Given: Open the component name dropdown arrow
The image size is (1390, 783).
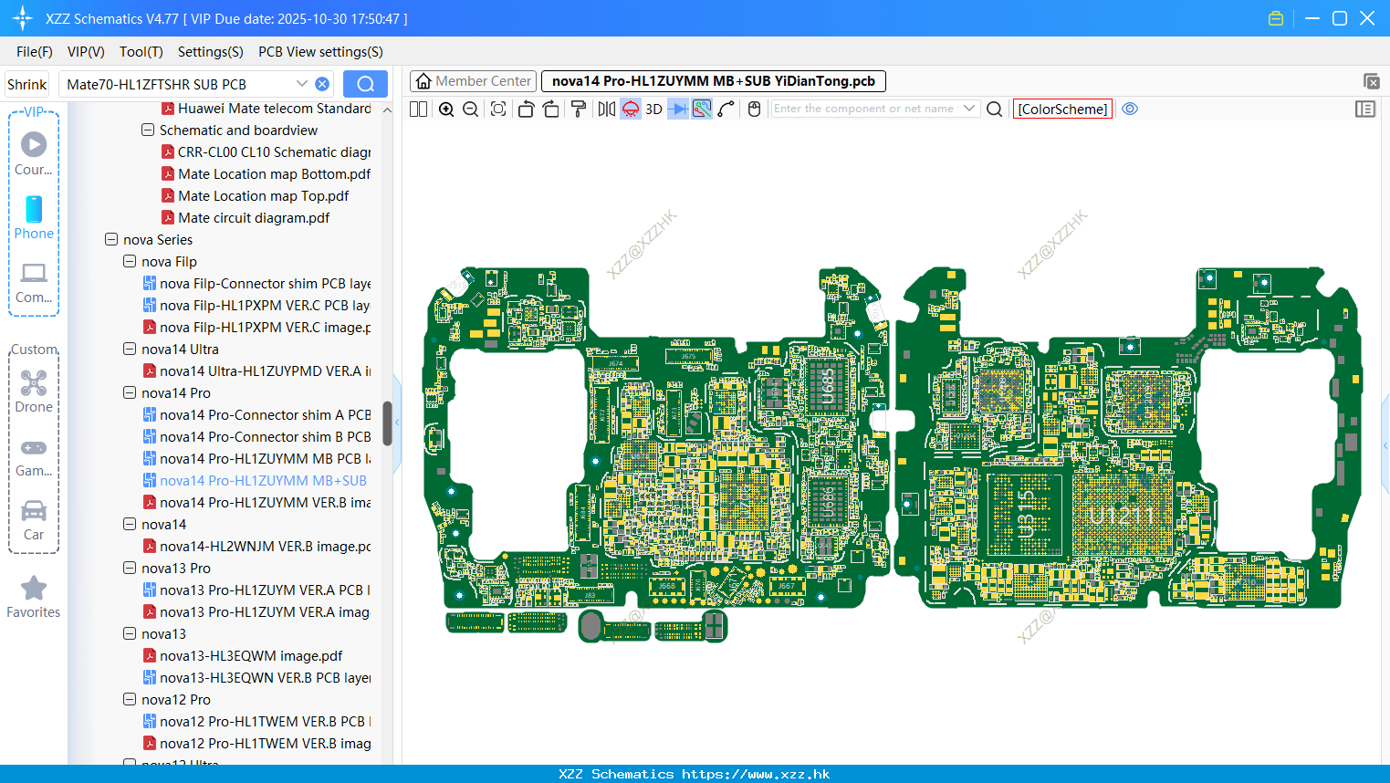Looking at the screenshot, I should click(969, 109).
